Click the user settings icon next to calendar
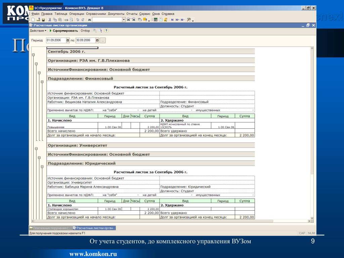This screenshot has height=258, width=344. tap(166, 20)
